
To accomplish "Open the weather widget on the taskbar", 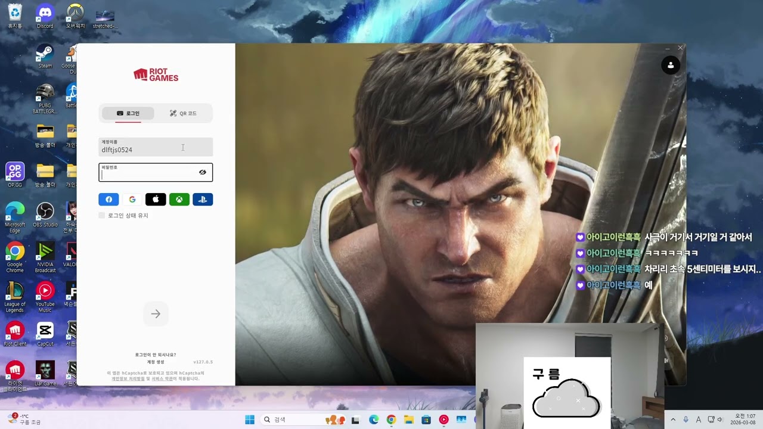I will pos(26,419).
